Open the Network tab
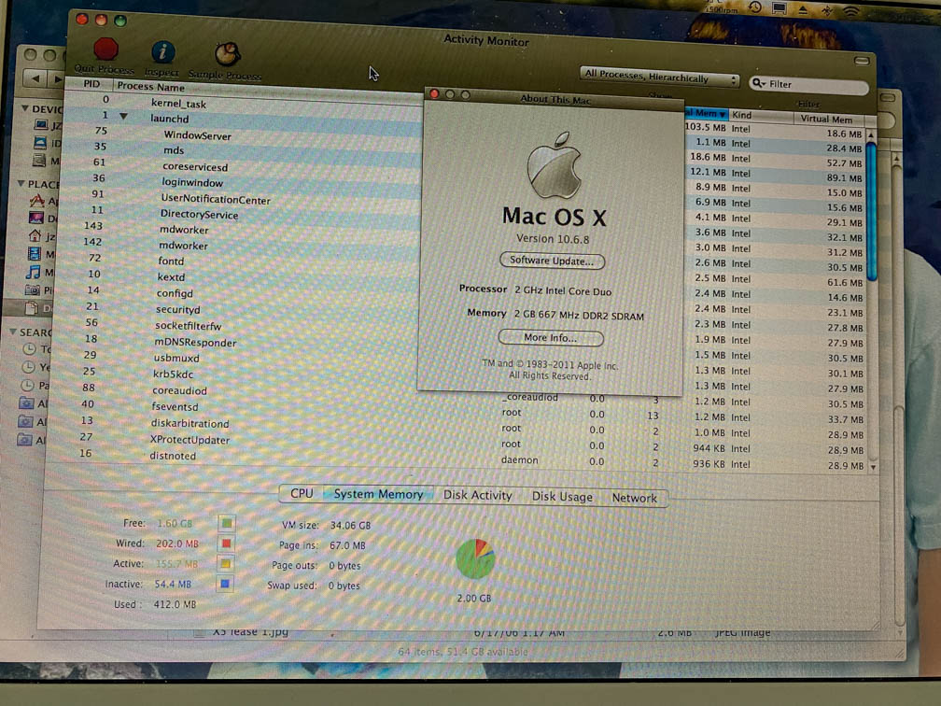 pyautogui.click(x=635, y=498)
